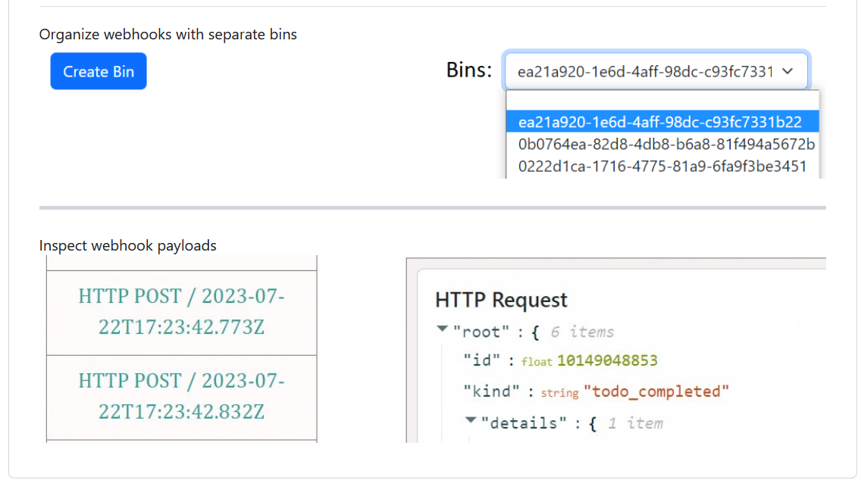Click "Inspect webhook payloads" text
Viewport: 861px width, 486px height.
(128, 246)
